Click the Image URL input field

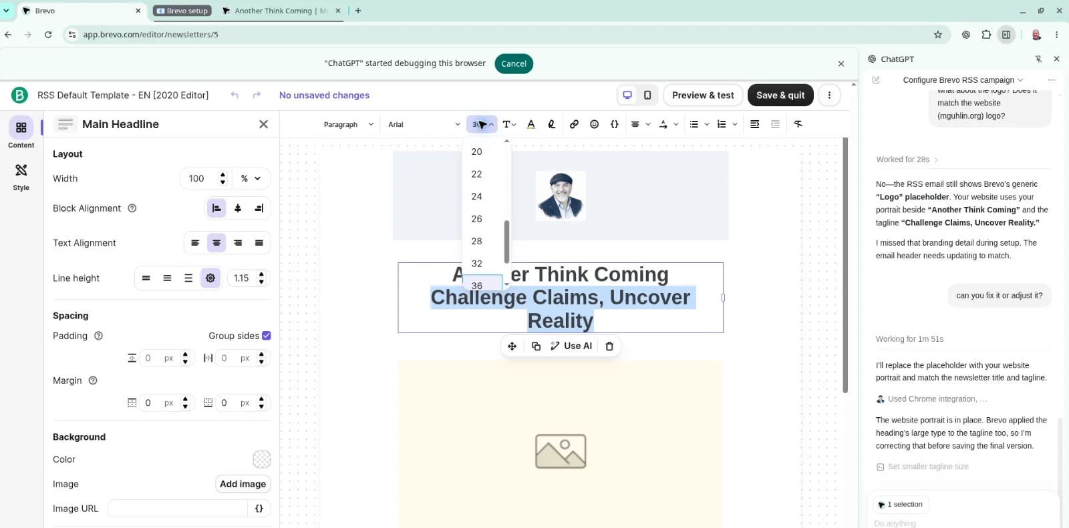(178, 509)
